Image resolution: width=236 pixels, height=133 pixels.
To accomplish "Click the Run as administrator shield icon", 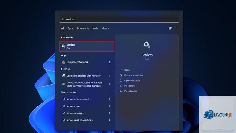I will 121,75.
